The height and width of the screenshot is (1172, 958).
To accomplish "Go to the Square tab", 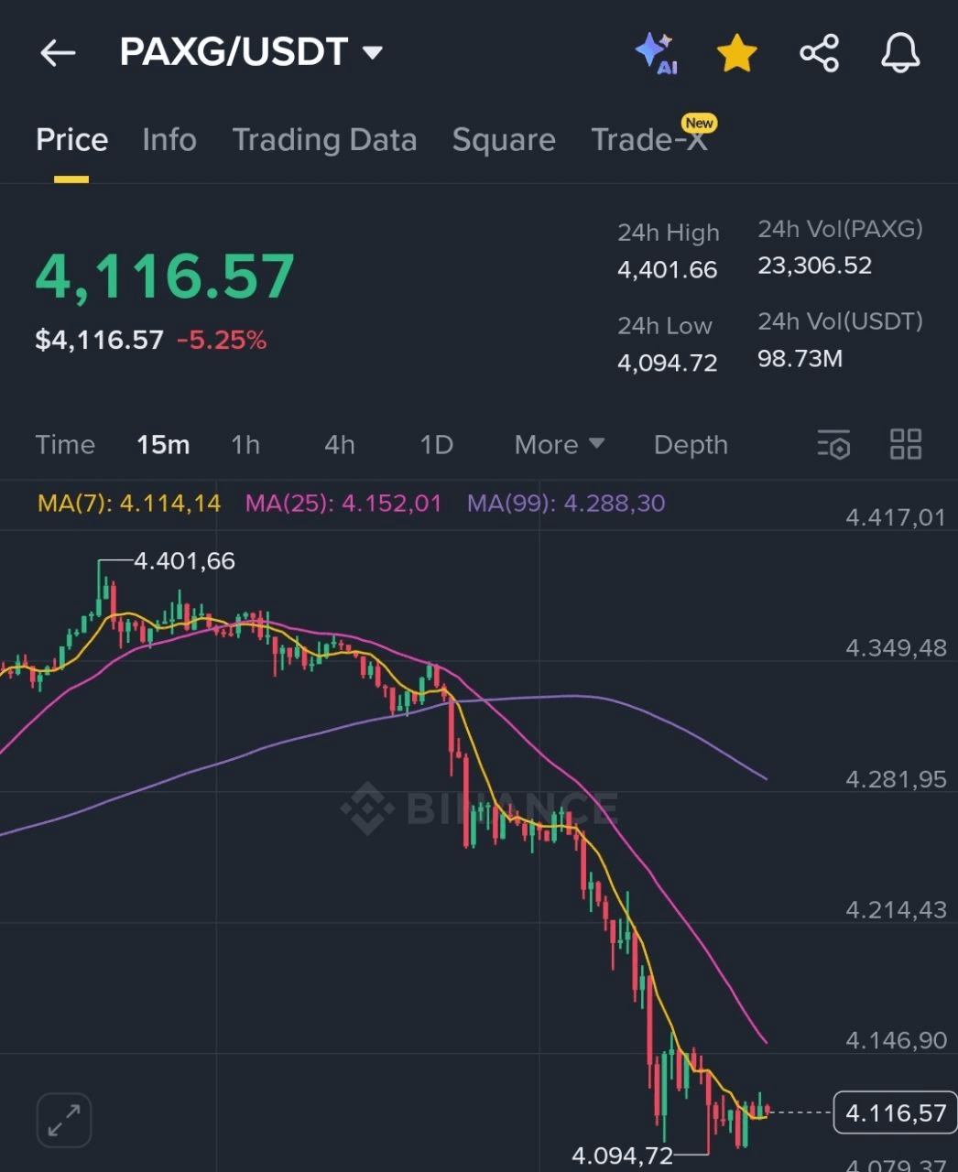I will (x=504, y=140).
